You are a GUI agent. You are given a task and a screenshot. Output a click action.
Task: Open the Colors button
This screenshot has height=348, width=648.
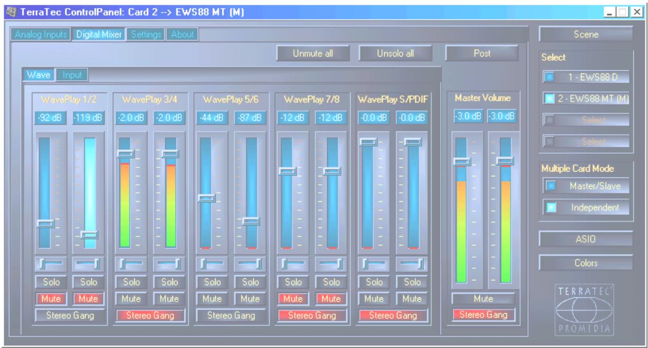[x=586, y=262]
